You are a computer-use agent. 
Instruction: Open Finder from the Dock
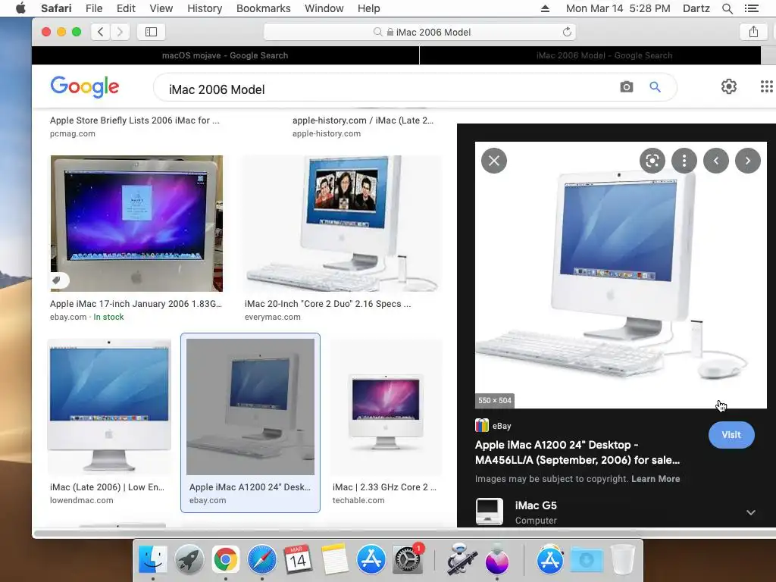152,560
